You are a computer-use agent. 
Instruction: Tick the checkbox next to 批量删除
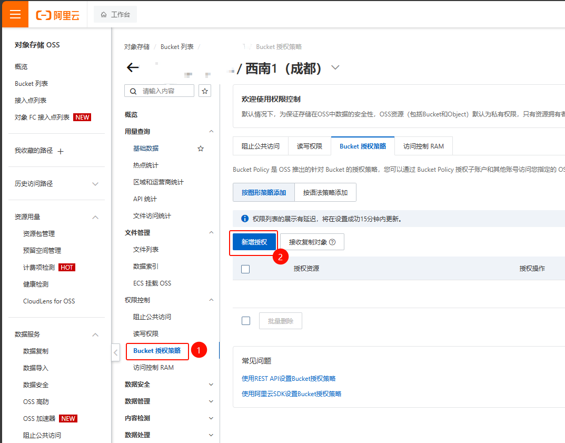tap(246, 321)
